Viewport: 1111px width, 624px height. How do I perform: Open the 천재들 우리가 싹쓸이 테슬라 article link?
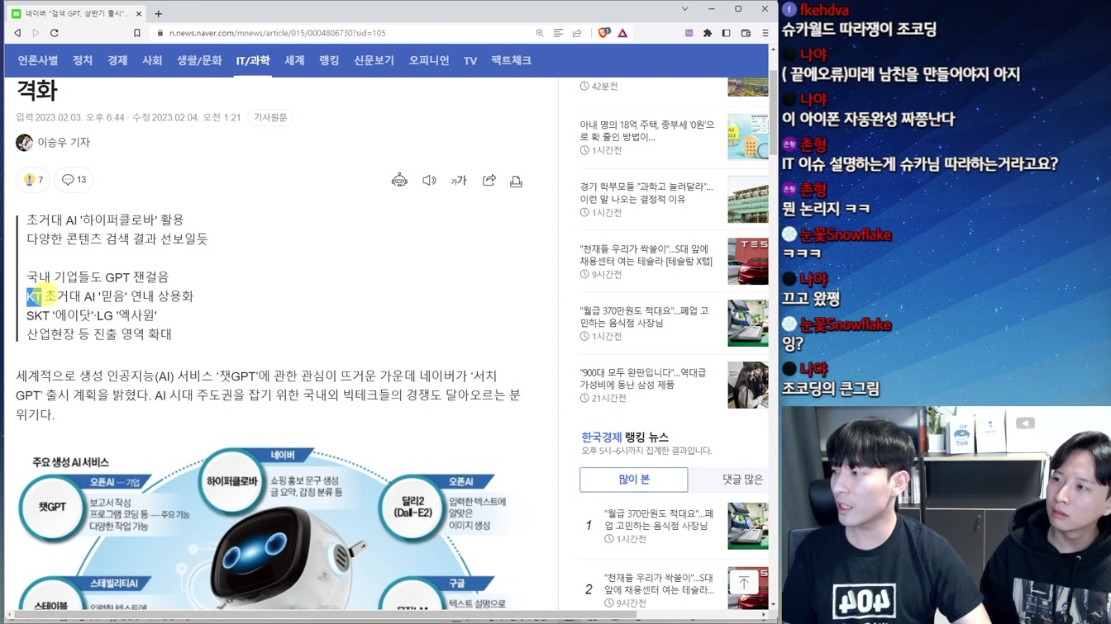[646, 255]
